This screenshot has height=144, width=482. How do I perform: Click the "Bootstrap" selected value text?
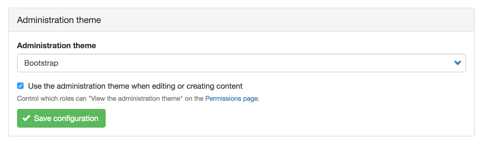pyautogui.click(x=41, y=63)
